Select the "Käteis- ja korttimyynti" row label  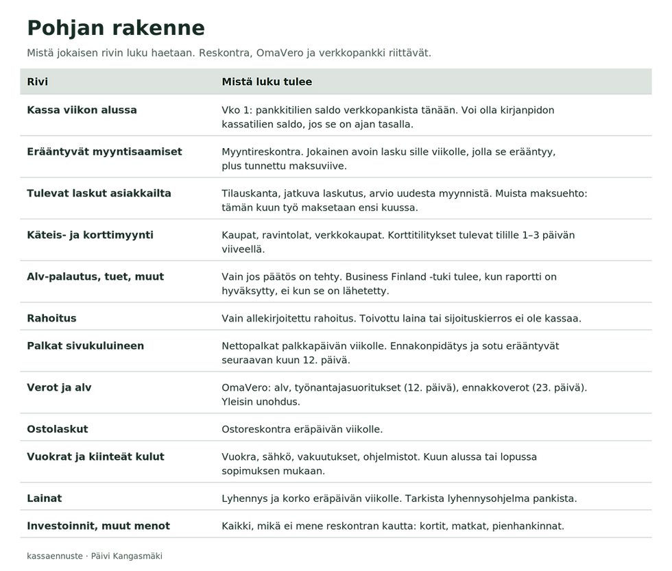[90, 234]
